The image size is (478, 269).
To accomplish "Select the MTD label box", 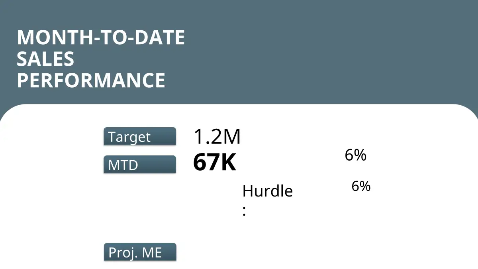I will pyautogui.click(x=139, y=165).
